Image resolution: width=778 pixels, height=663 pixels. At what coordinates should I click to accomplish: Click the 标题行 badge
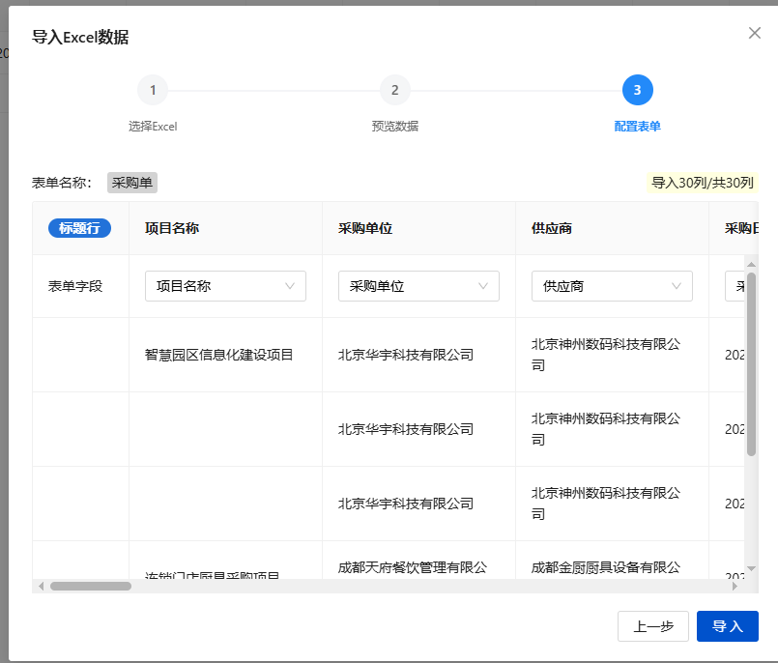coord(80,228)
